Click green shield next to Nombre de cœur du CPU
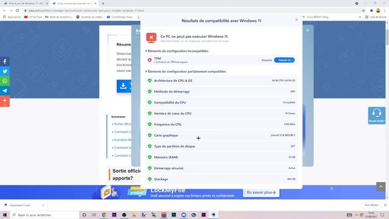Image resolution: width=389 pixels, height=219 pixels. 150,113
